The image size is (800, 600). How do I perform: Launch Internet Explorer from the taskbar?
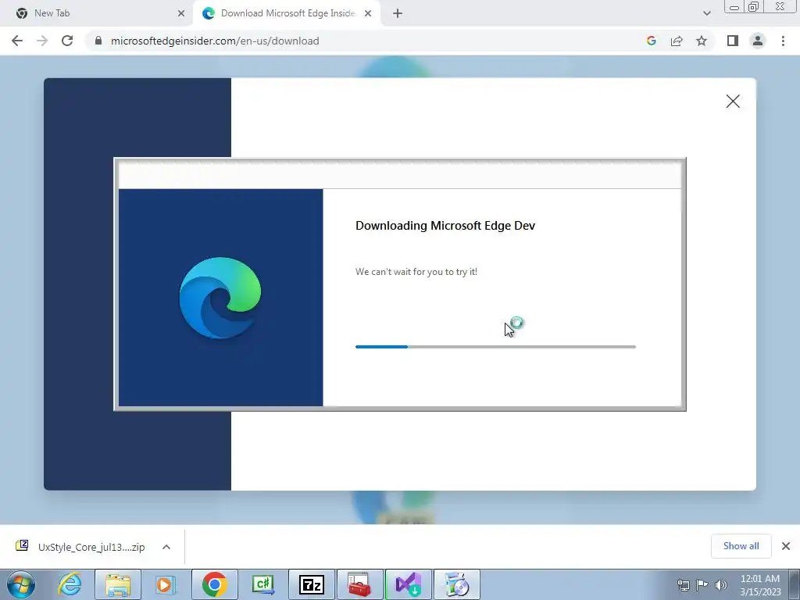click(70, 584)
